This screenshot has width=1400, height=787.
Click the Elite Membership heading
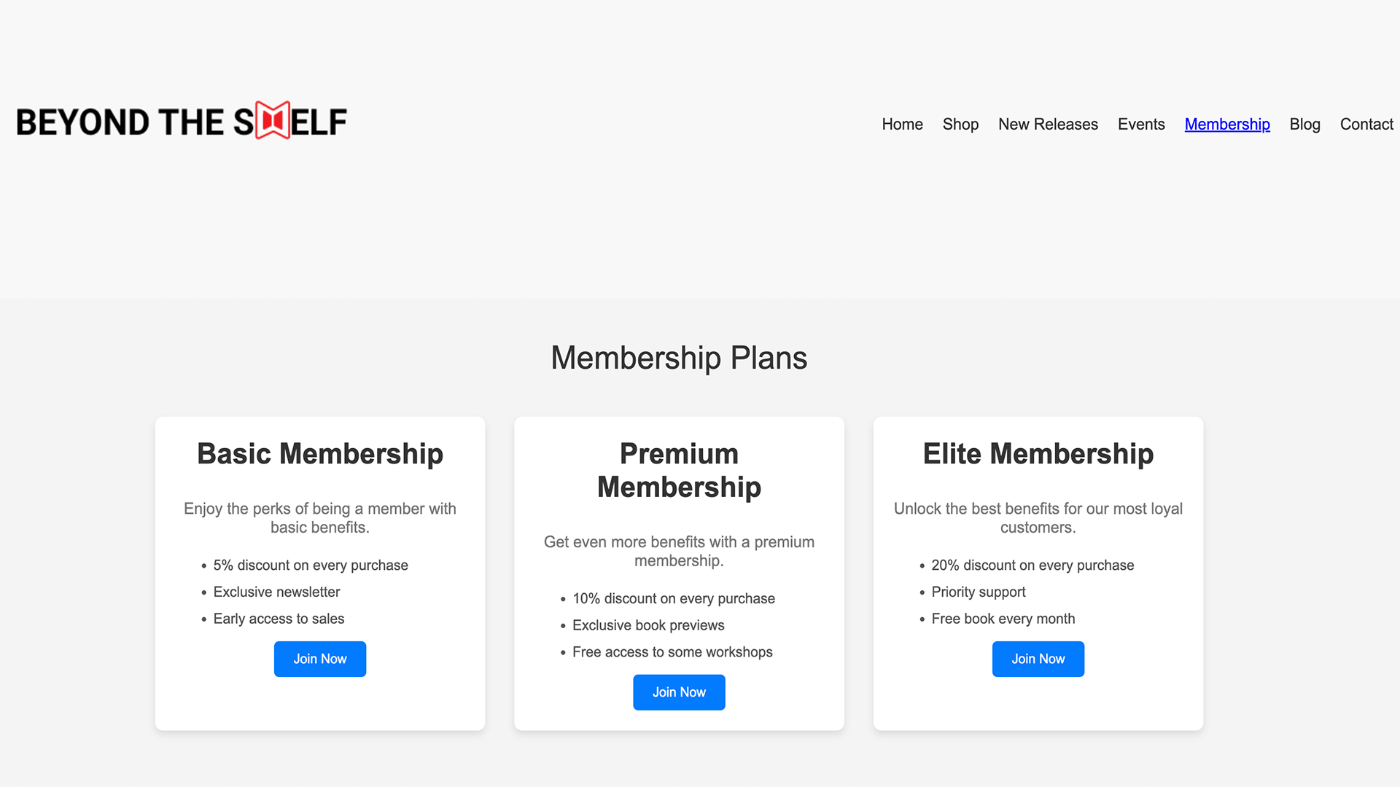(x=1038, y=453)
